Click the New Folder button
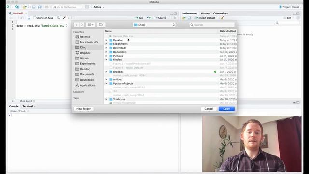The height and width of the screenshot is (174, 309). coord(84,109)
